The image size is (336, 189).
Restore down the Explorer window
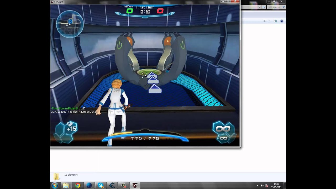274,2
